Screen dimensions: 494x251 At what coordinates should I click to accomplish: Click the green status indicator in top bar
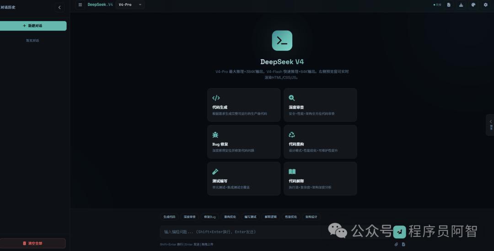coord(437,5)
